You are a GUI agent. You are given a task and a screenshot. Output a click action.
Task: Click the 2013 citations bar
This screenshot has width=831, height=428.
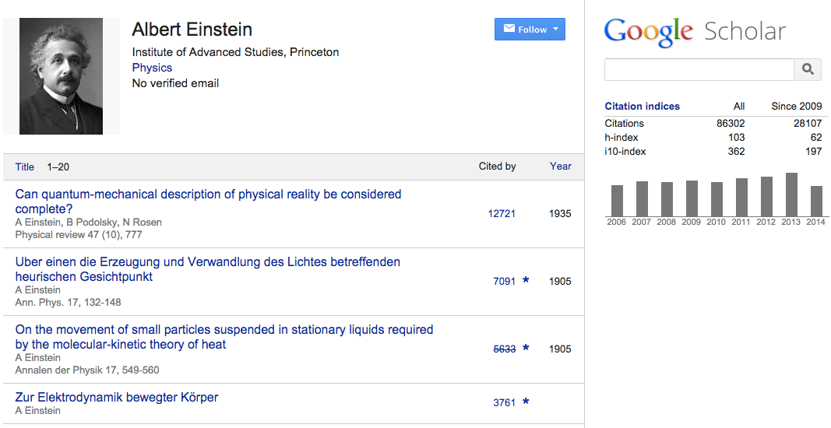[x=791, y=195]
